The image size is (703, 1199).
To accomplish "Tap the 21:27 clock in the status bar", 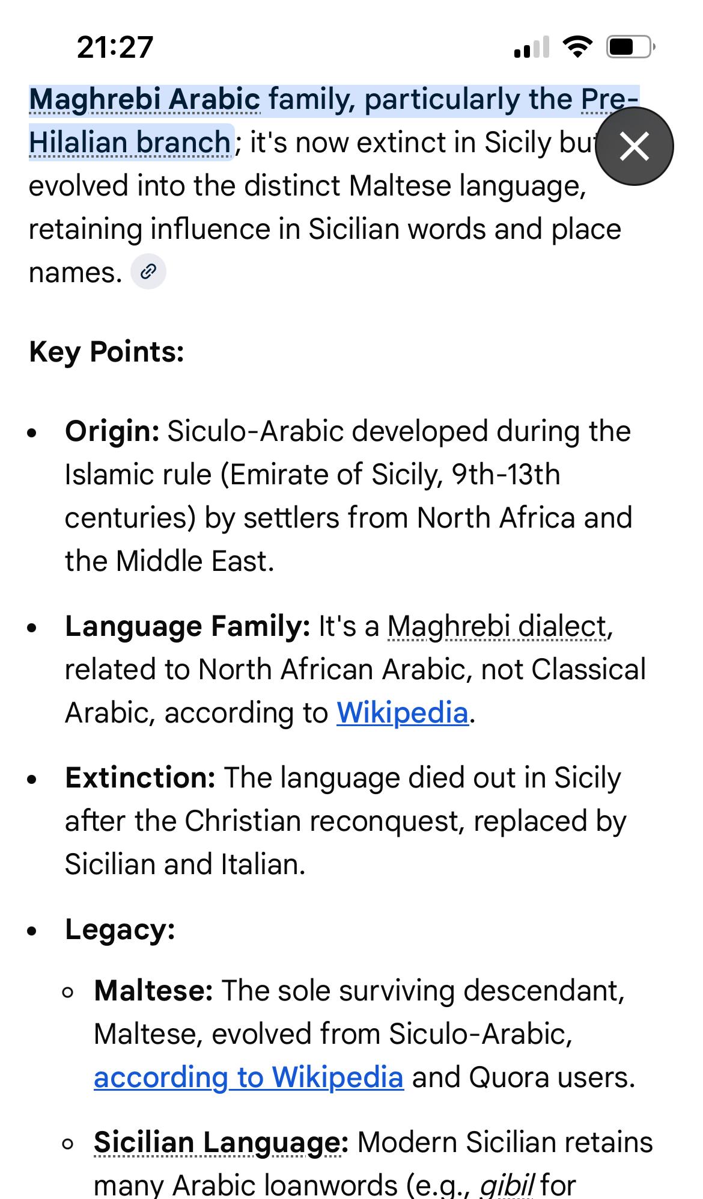I will (x=115, y=47).
